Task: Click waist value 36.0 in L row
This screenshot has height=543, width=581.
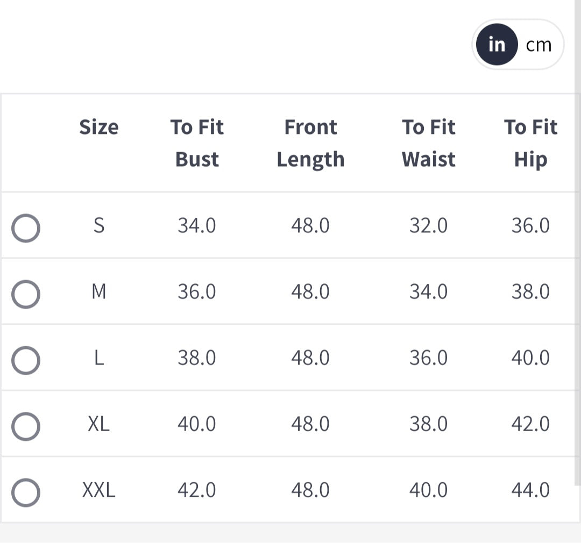Action: tap(428, 358)
